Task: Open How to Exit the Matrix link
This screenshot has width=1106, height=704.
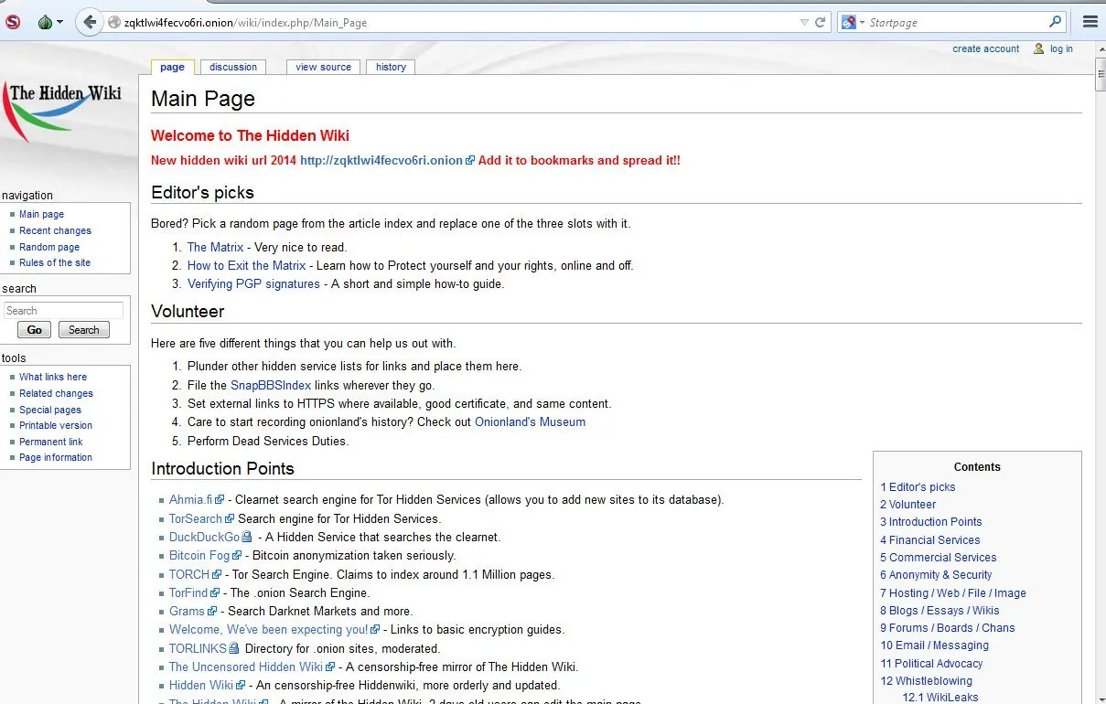Action: click(x=246, y=265)
